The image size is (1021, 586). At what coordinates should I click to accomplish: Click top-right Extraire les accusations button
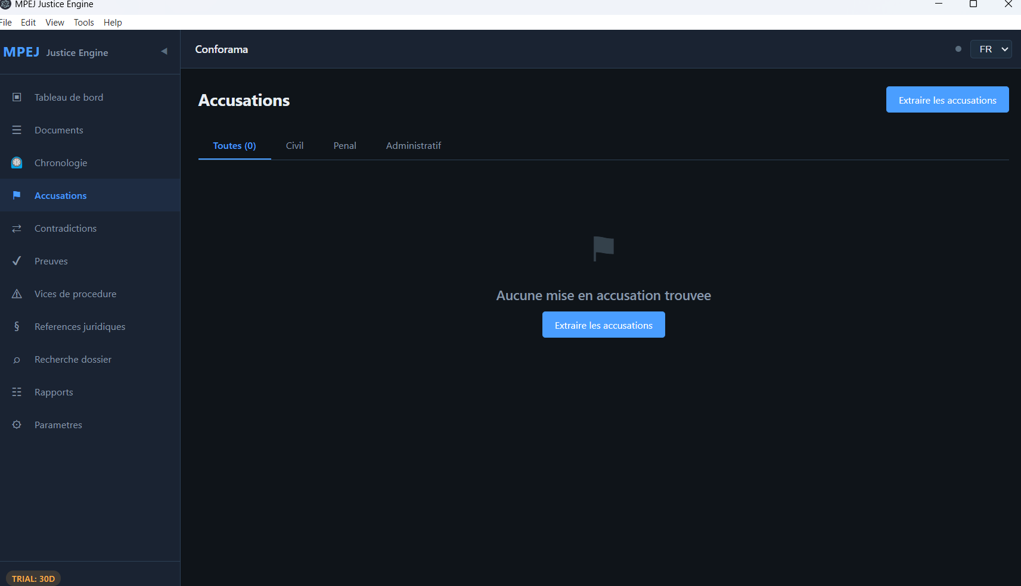[x=947, y=100]
